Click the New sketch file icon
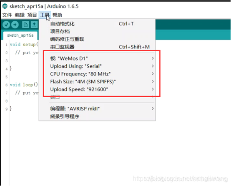 click(25, 25)
